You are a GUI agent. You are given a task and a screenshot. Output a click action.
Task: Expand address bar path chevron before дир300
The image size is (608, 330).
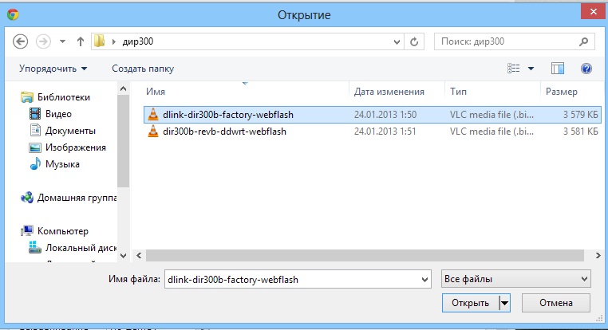113,41
